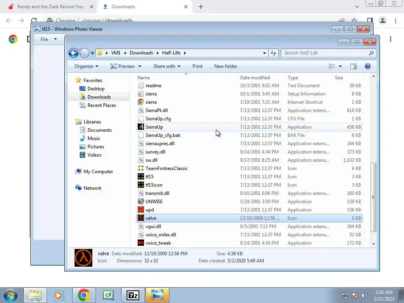Select the SierraUp.cfg file
Viewport: 404px width, 303px height.
[249, 119]
